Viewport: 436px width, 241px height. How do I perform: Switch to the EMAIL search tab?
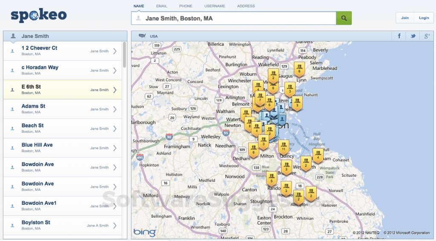coord(161,6)
